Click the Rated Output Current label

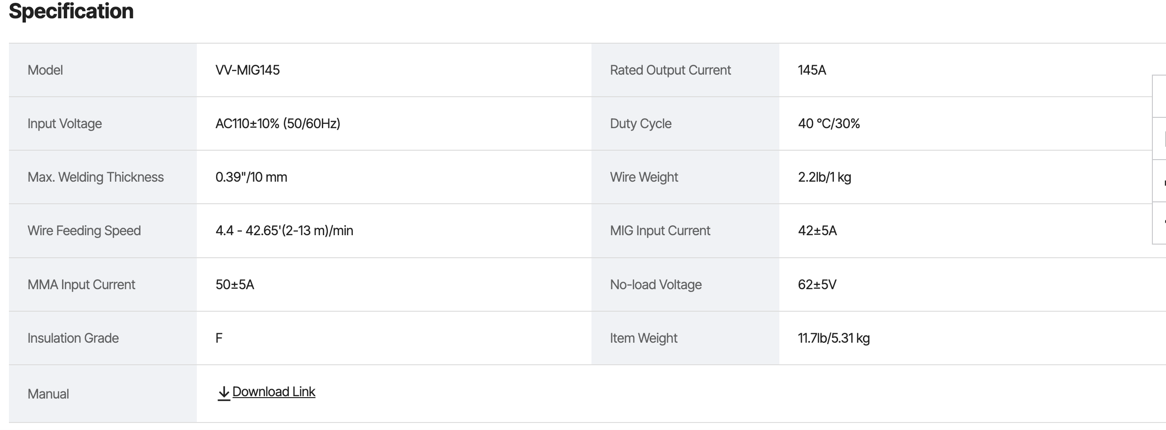point(670,70)
